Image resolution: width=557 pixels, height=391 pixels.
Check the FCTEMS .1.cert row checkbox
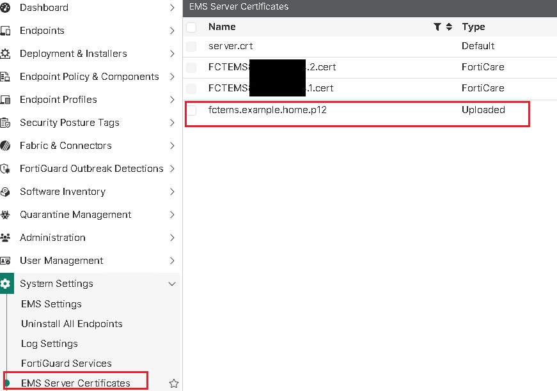(x=191, y=89)
